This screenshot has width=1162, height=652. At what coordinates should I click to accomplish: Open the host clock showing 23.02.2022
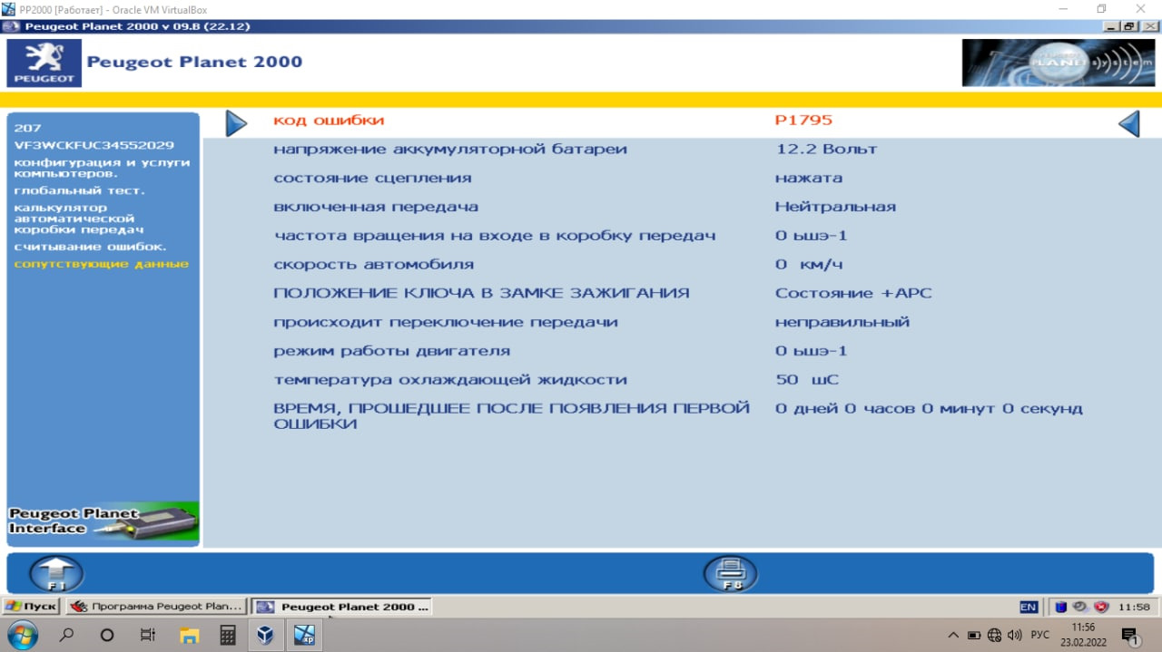1083,635
